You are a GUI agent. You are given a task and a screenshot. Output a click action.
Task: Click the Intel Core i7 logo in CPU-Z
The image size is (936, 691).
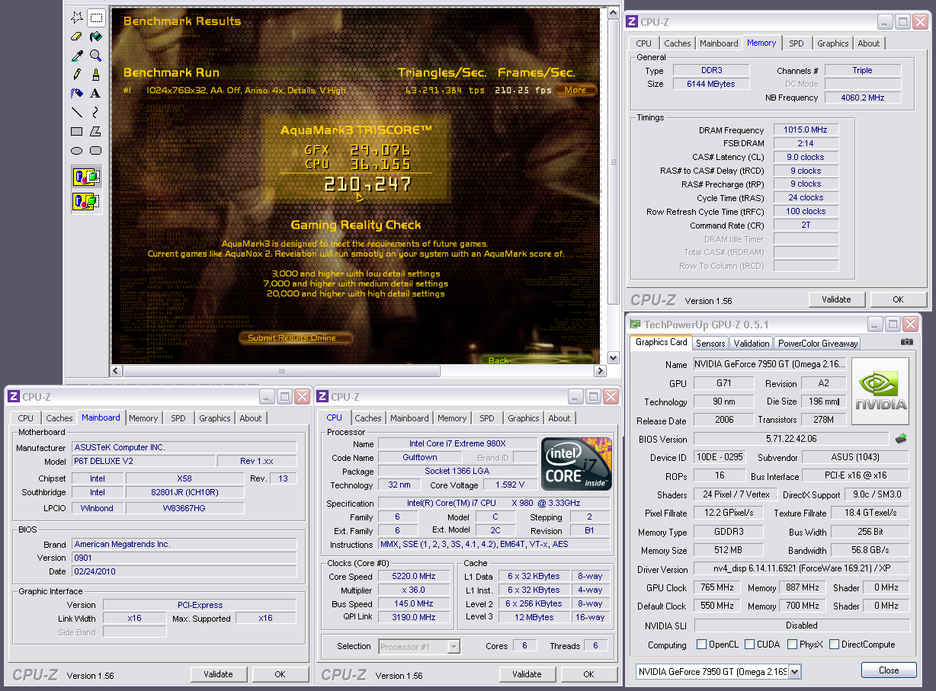point(576,464)
